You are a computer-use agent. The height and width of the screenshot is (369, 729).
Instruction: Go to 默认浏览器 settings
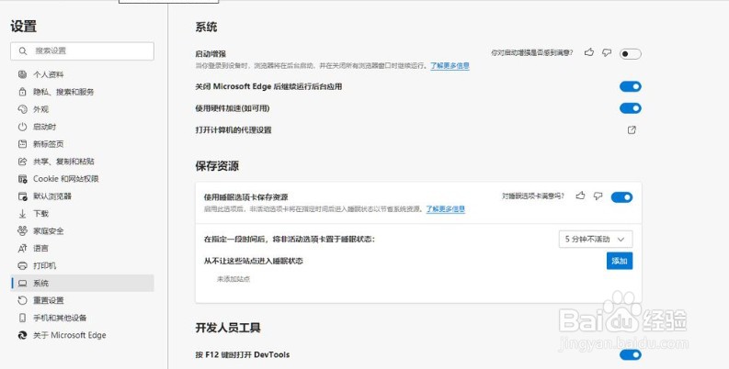click(x=83, y=196)
